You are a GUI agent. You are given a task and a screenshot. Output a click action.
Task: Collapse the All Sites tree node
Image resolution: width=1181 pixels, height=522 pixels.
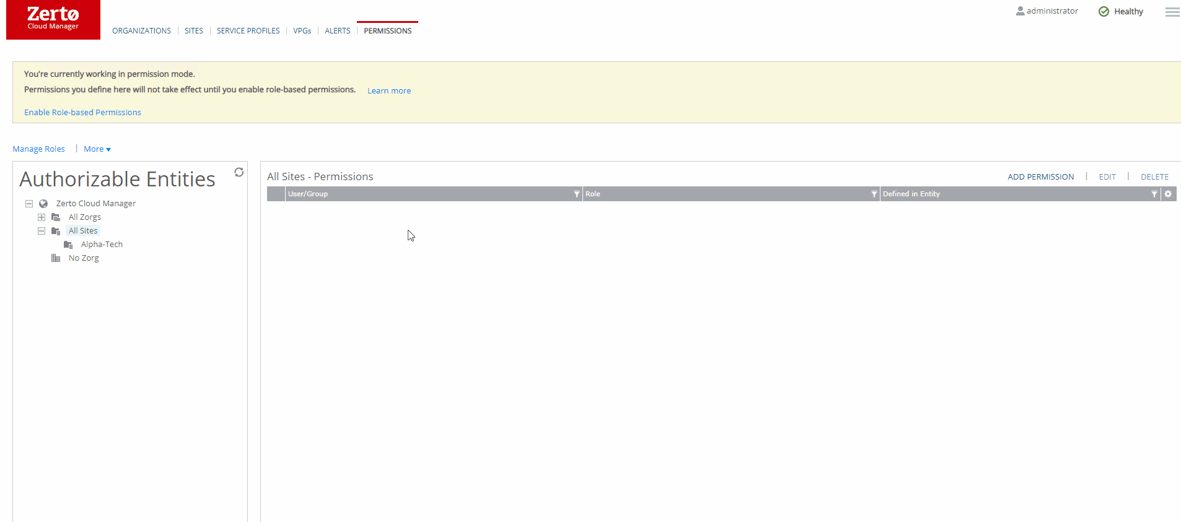[42, 231]
